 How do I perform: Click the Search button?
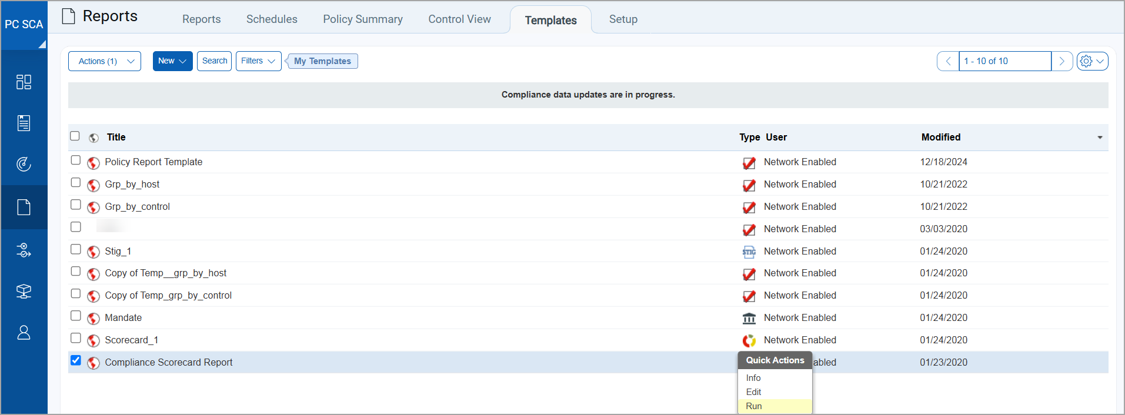click(215, 61)
